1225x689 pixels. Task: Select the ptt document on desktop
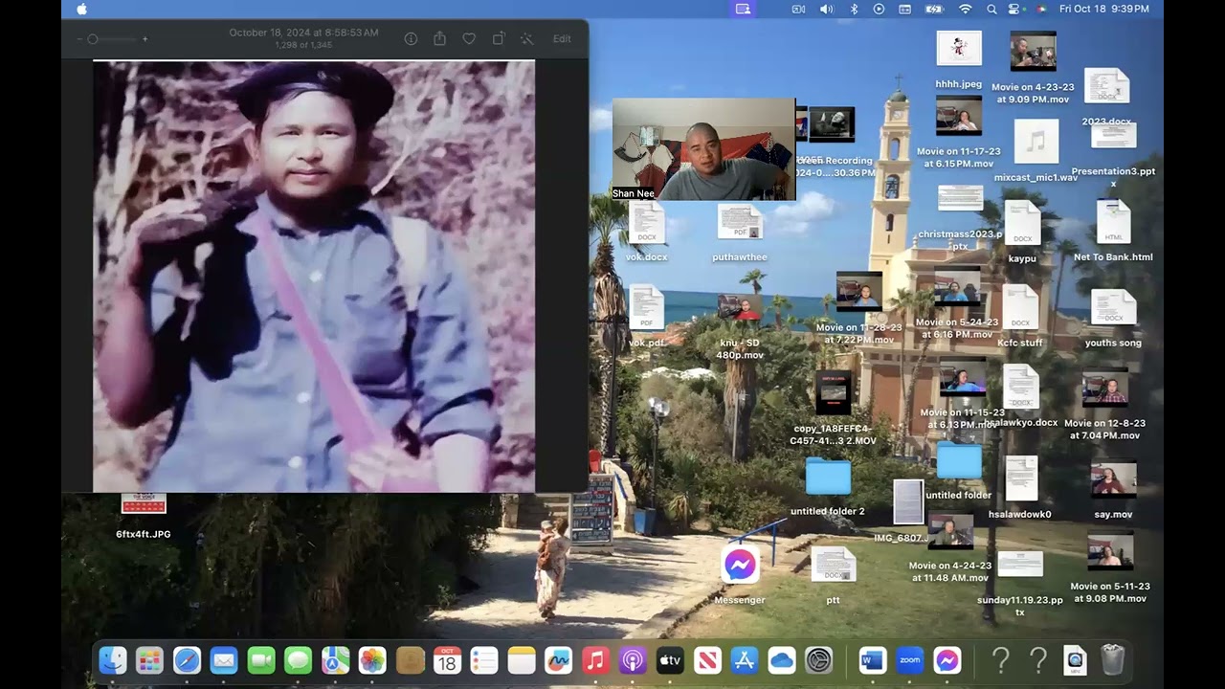833,566
